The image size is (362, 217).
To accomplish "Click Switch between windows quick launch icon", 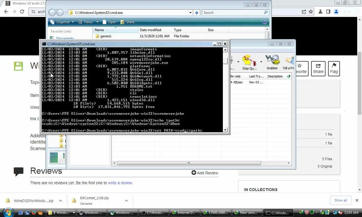I will (27, 213).
